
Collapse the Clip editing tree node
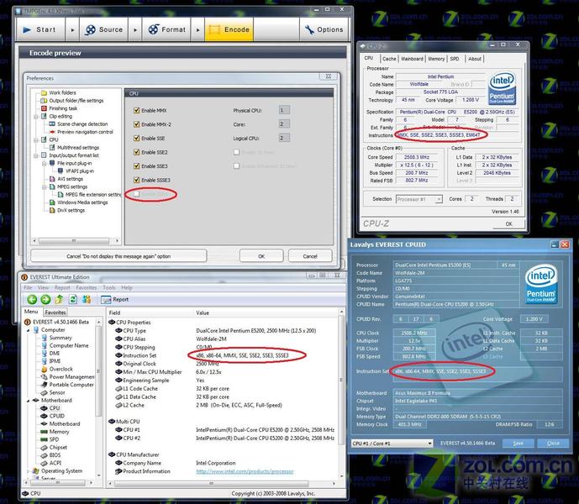coord(36,116)
